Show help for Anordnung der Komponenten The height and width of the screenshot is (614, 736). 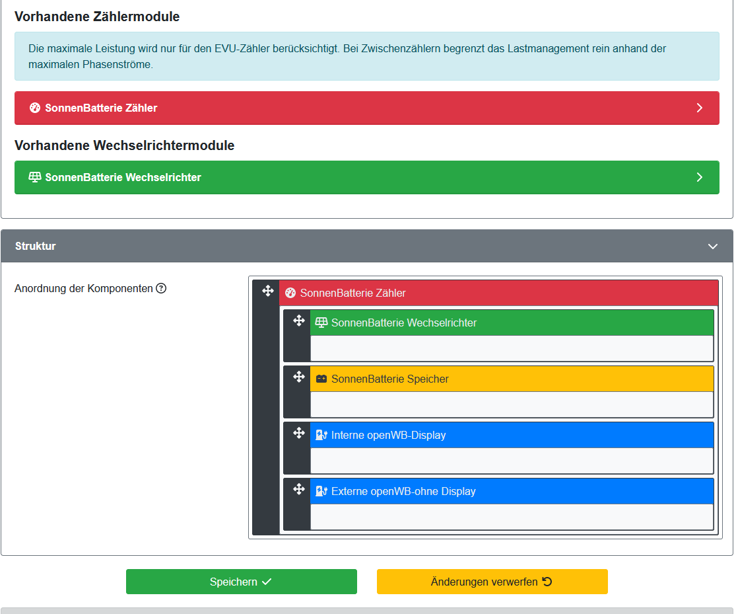point(161,288)
